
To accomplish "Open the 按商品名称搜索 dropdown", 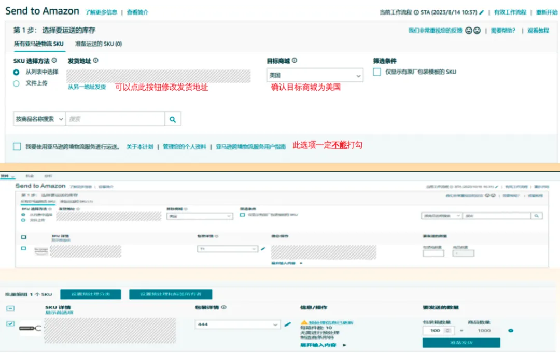I will pos(39,119).
